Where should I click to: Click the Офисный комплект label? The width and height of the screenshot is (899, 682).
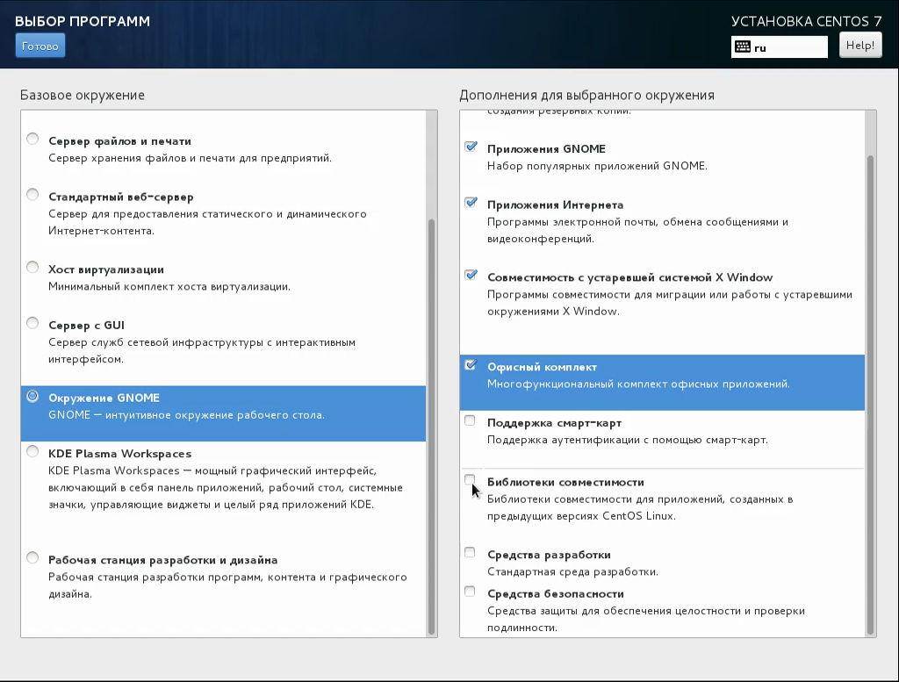point(543,367)
